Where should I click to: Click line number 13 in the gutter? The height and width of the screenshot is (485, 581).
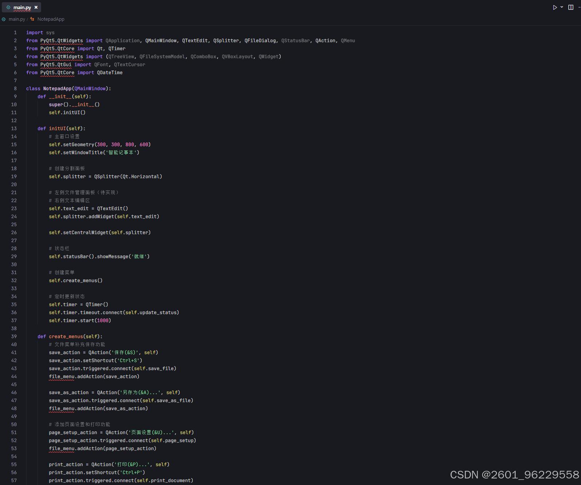(x=14, y=129)
